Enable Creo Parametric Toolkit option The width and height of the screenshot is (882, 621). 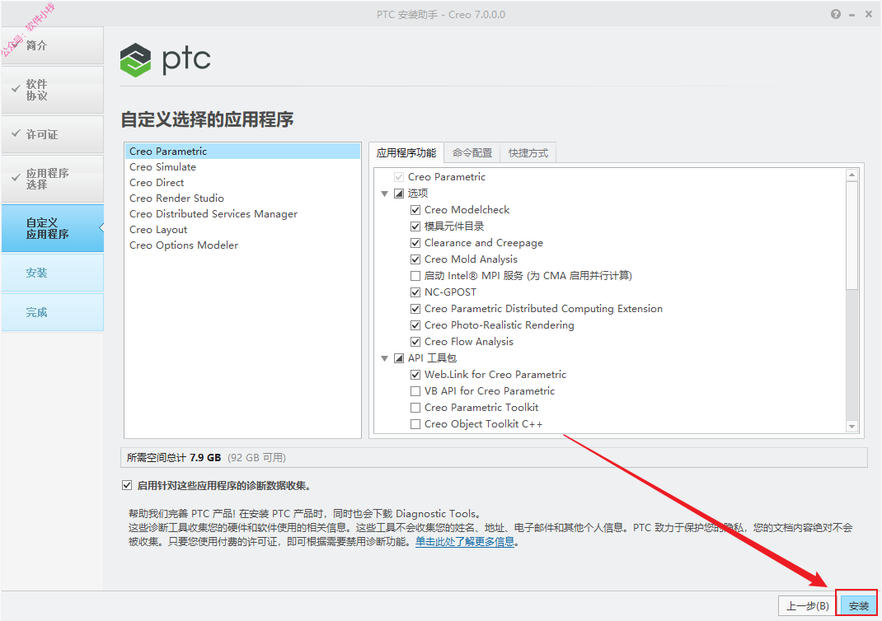[x=415, y=408]
